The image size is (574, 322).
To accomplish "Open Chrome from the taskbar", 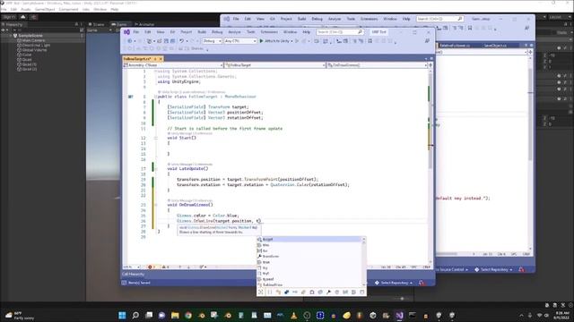I will tap(188, 316).
